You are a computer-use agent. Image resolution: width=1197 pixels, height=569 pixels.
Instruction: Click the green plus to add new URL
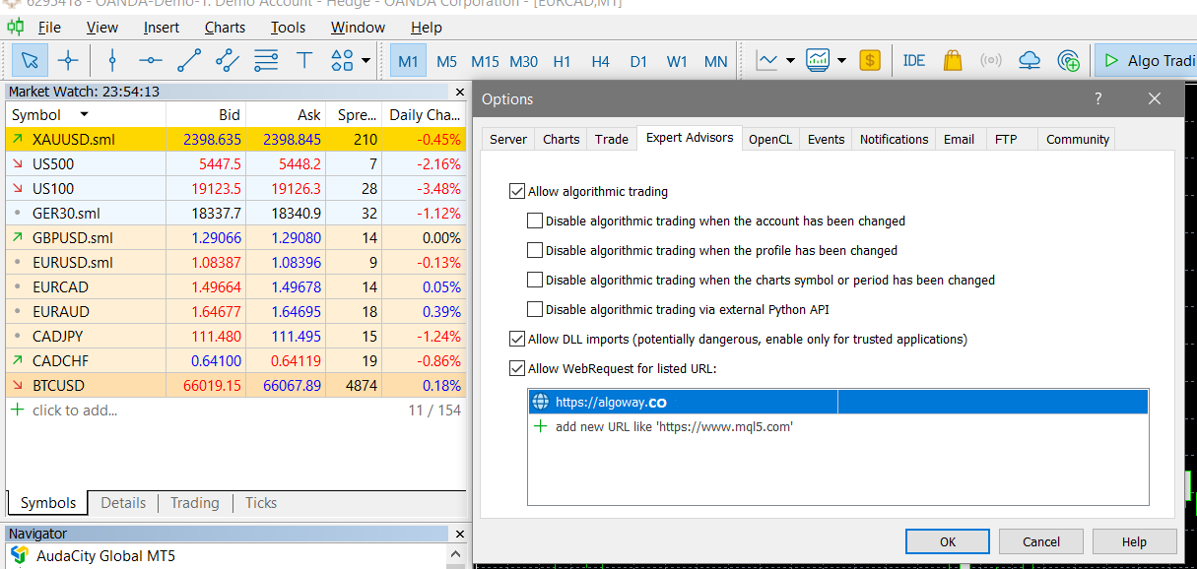[x=540, y=427]
